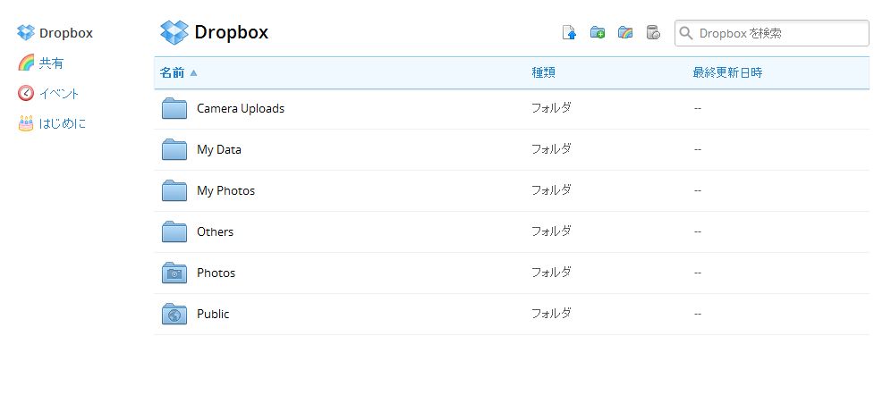Click the upload file icon in toolbar

569,33
